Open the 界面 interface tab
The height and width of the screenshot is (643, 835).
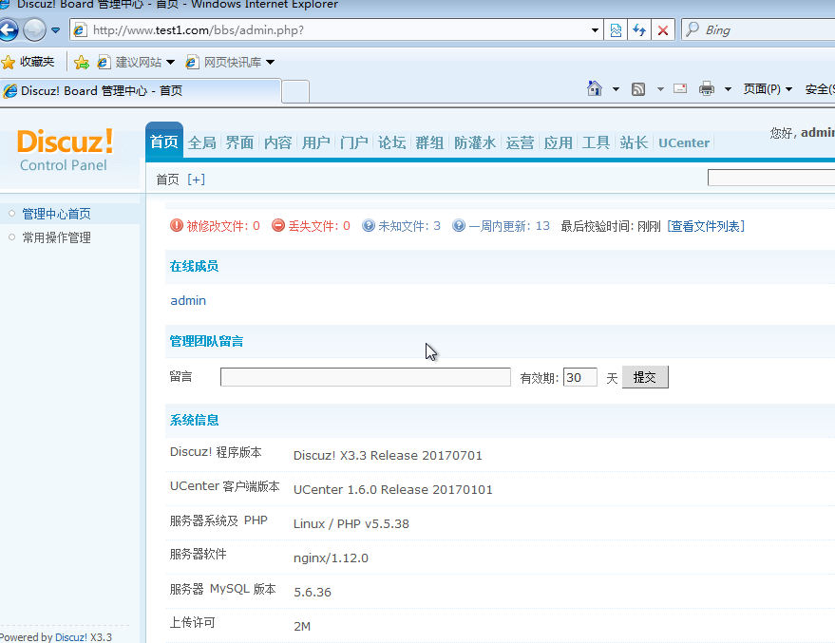pyautogui.click(x=239, y=142)
